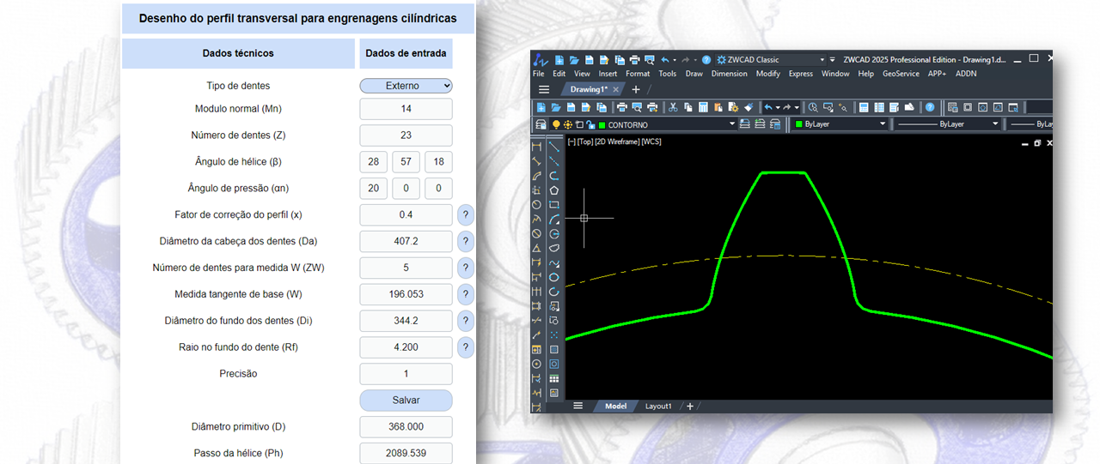This screenshot has width=1100, height=464.
Task: Expand the Undo history dropdown arrow
Action: pos(778,107)
